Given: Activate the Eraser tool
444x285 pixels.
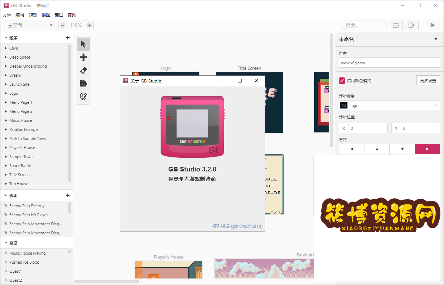Looking at the screenshot, I should click(x=84, y=70).
